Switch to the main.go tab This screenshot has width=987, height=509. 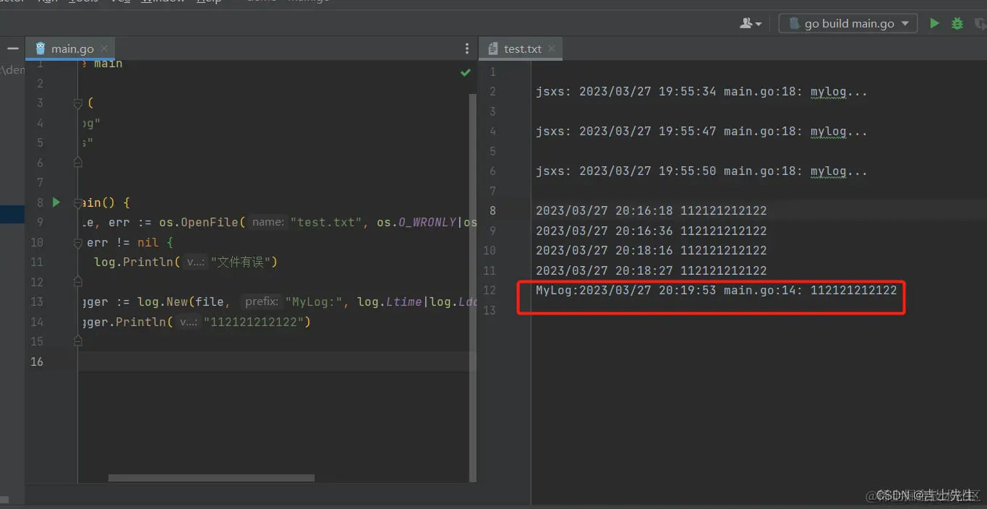(x=71, y=48)
